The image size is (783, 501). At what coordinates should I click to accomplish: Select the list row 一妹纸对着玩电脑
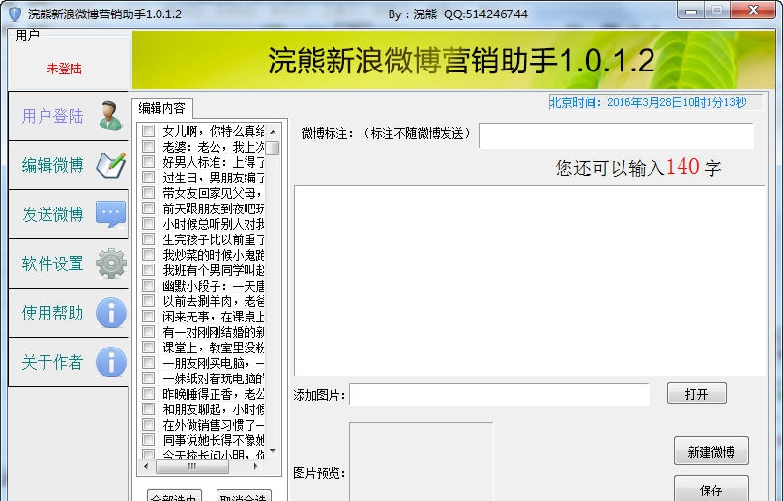[x=214, y=377]
